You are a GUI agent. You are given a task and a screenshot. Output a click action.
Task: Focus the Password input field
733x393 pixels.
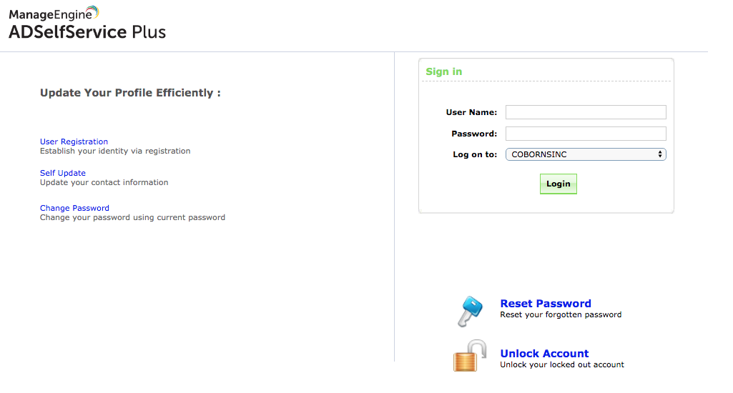point(586,134)
